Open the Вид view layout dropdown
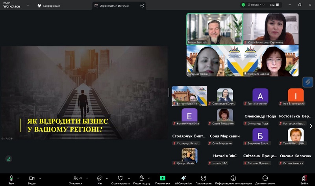 click(274, 5)
